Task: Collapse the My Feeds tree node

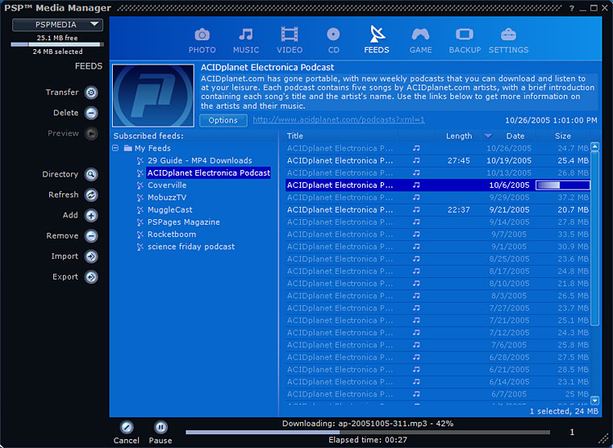Action: click(x=116, y=148)
